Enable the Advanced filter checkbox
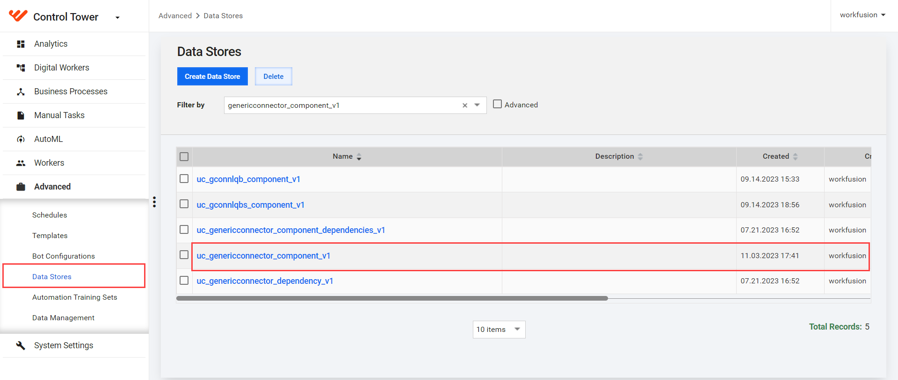Image resolution: width=898 pixels, height=380 pixels. [497, 104]
